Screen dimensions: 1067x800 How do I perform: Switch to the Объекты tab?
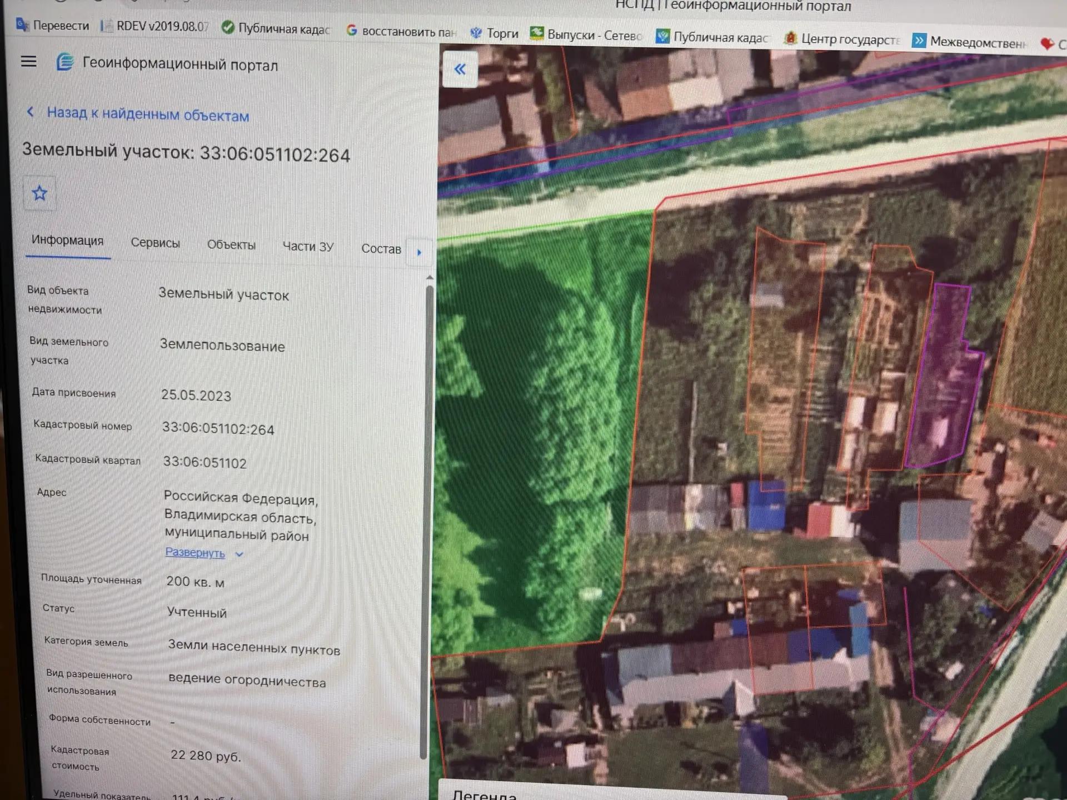(x=231, y=244)
